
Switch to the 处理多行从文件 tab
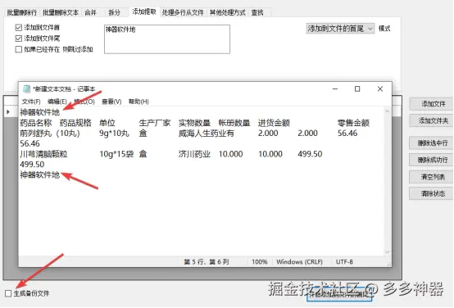click(x=183, y=12)
